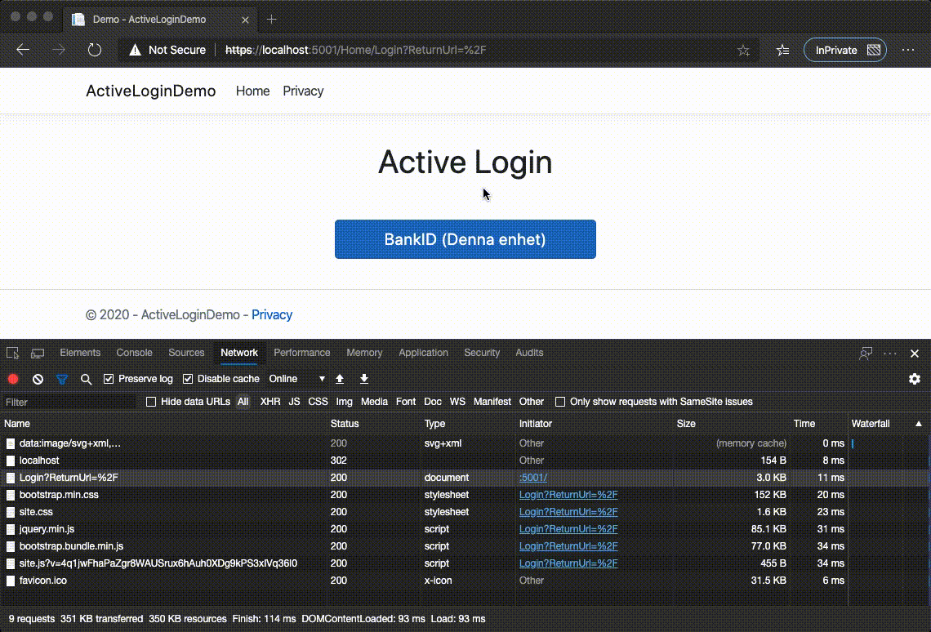
Task: Open the Privacy link in footer
Action: click(272, 314)
